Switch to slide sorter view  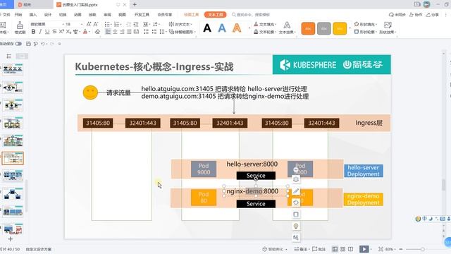(343, 249)
